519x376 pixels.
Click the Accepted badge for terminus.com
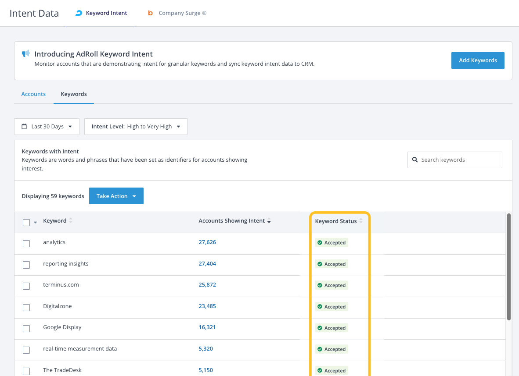pyautogui.click(x=332, y=285)
